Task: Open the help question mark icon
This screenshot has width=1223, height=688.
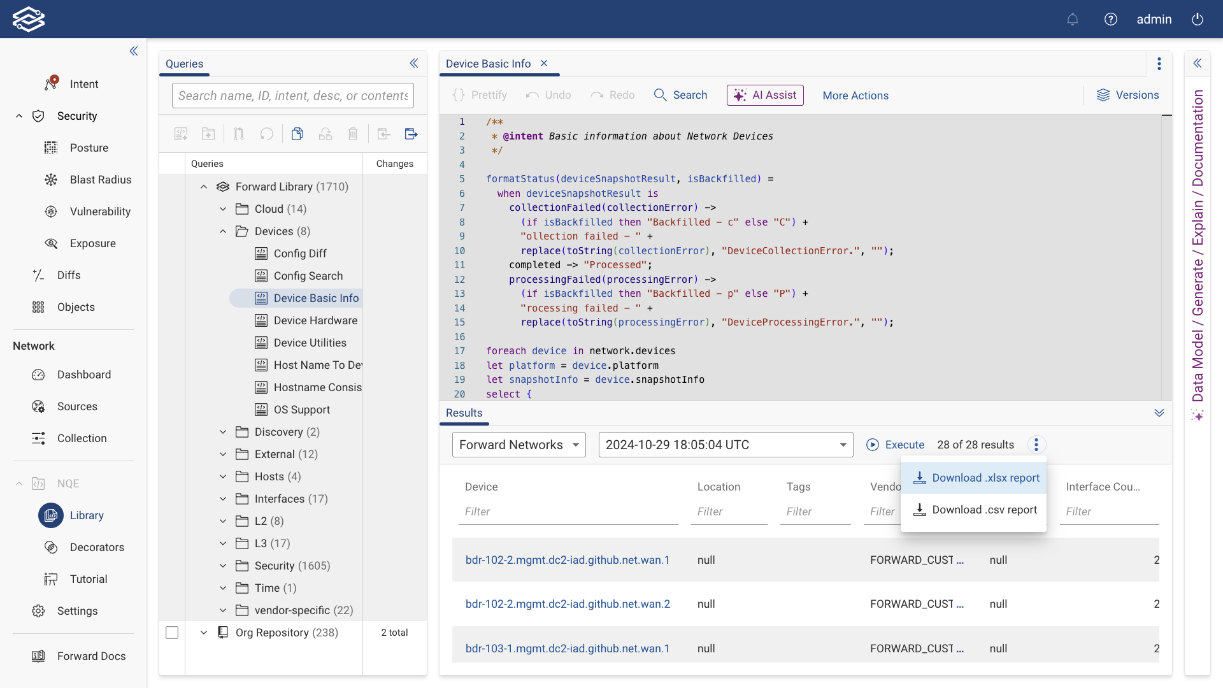Action: click(x=1111, y=19)
